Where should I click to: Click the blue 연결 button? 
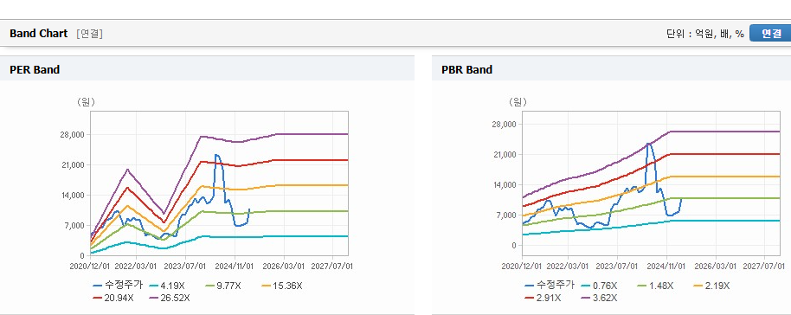click(x=770, y=33)
